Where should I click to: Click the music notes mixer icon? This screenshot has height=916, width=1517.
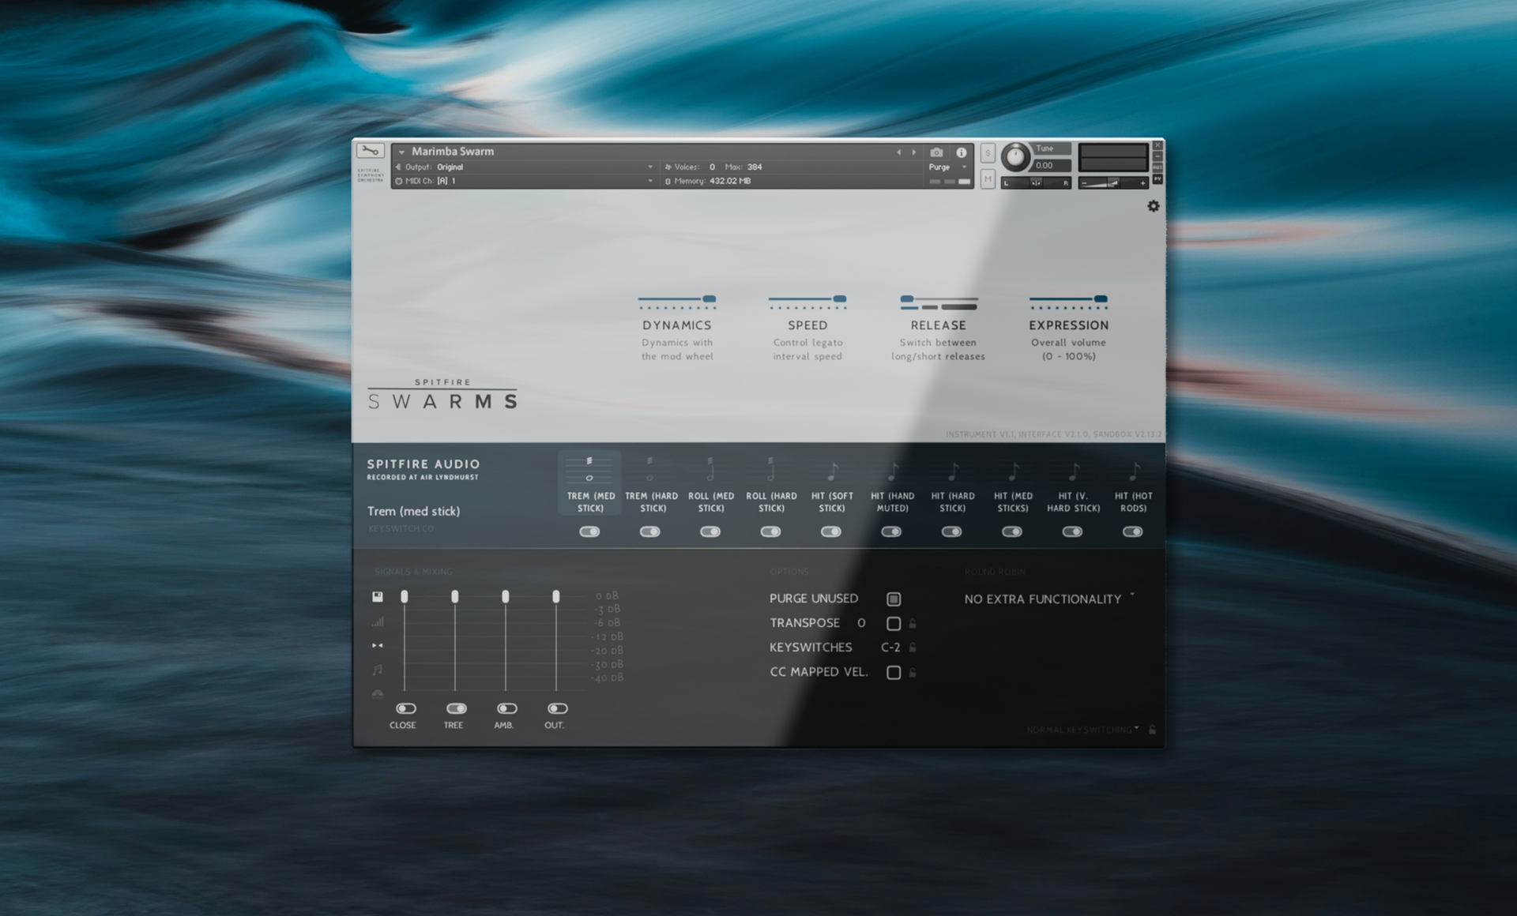click(x=378, y=670)
